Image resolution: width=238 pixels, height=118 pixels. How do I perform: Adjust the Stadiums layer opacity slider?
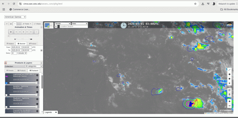pos(23,107)
